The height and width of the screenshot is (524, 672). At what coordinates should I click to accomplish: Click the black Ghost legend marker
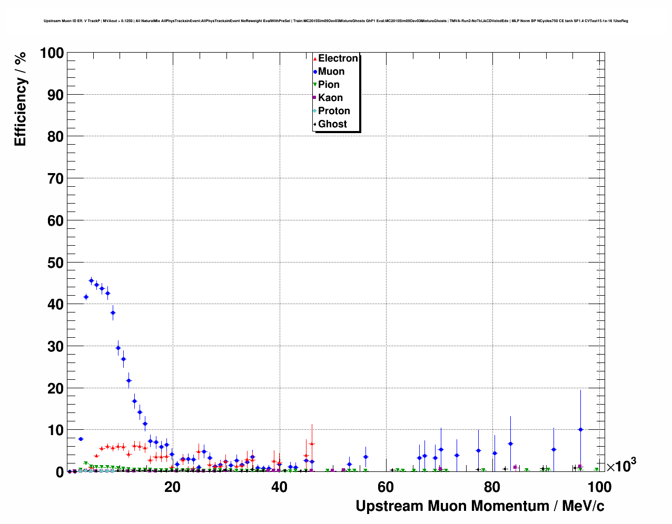[315, 124]
